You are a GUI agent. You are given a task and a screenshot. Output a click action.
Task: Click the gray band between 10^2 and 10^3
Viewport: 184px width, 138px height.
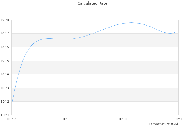pos(95,95)
